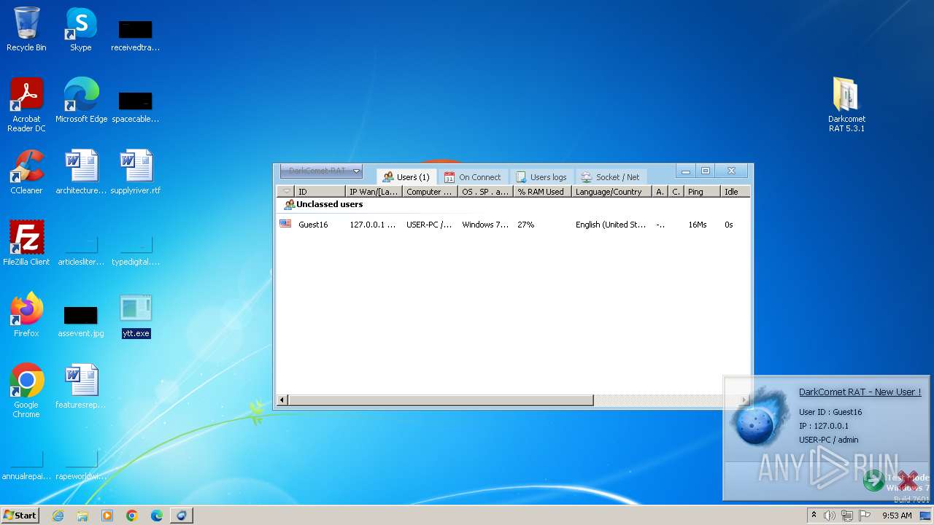Click the green arrow icon in notification

tap(873, 481)
